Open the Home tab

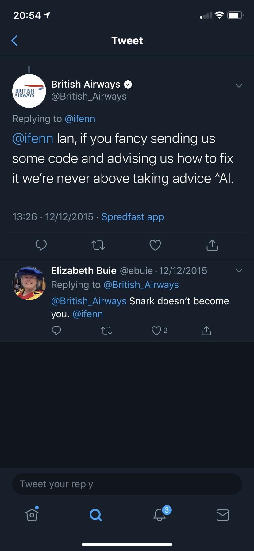(32, 514)
